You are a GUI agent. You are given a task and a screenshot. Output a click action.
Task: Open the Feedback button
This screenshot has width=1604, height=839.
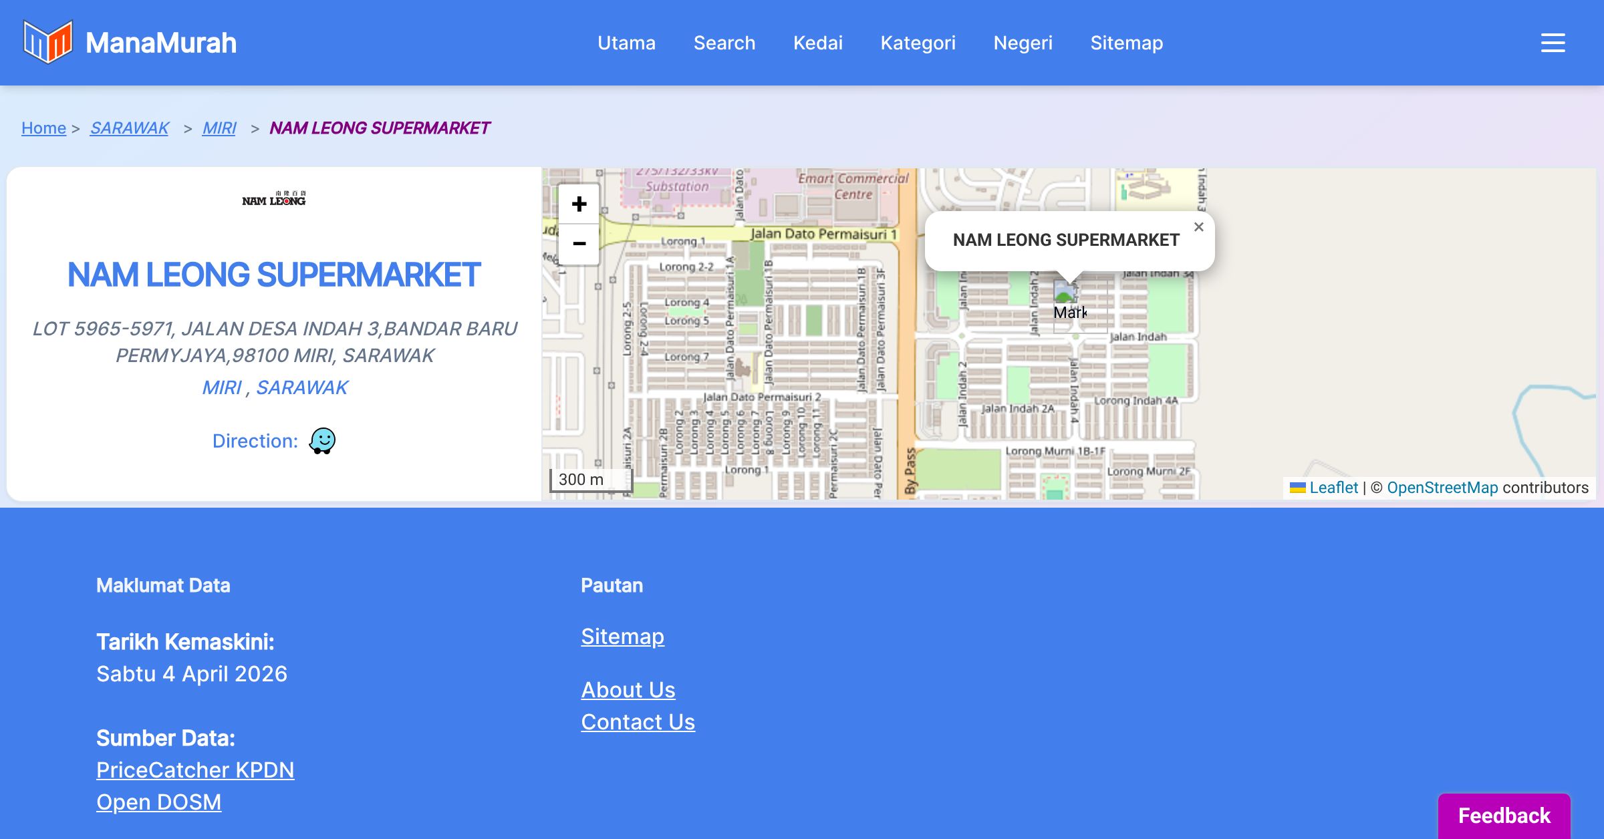pos(1504,816)
